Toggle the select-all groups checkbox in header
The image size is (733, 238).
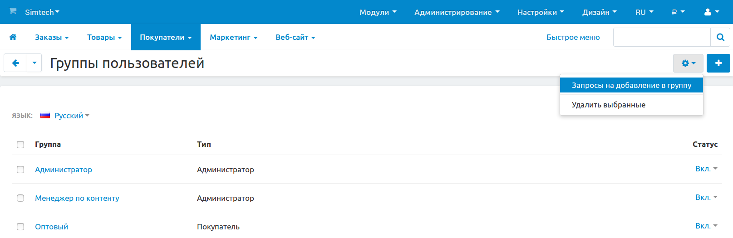[20, 145]
